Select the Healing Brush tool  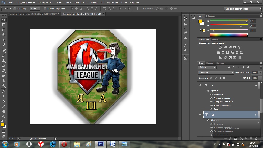tap(4, 50)
